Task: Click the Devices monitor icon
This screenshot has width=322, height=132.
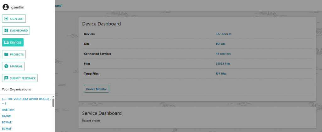Action: pyautogui.click(x=6, y=43)
